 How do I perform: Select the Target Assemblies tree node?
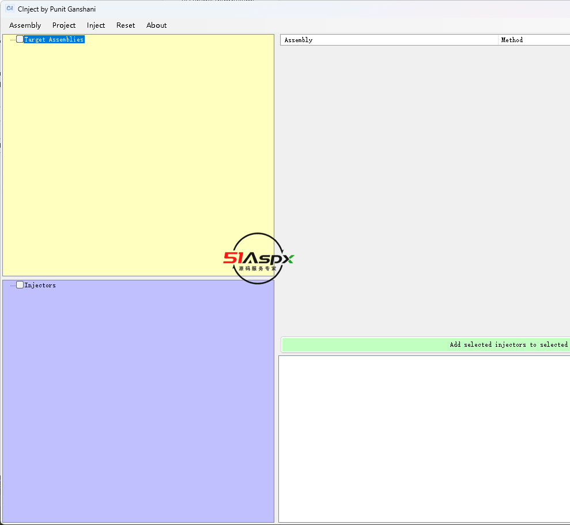point(54,39)
